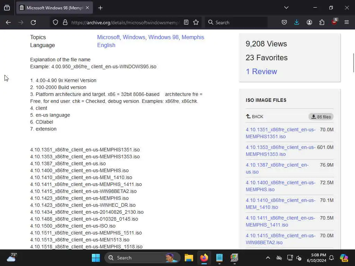The width and height of the screenshot is (355, 266).
Task: Open a new tab with the plus button
Action: pyautogui.click(x=100, y=8)
